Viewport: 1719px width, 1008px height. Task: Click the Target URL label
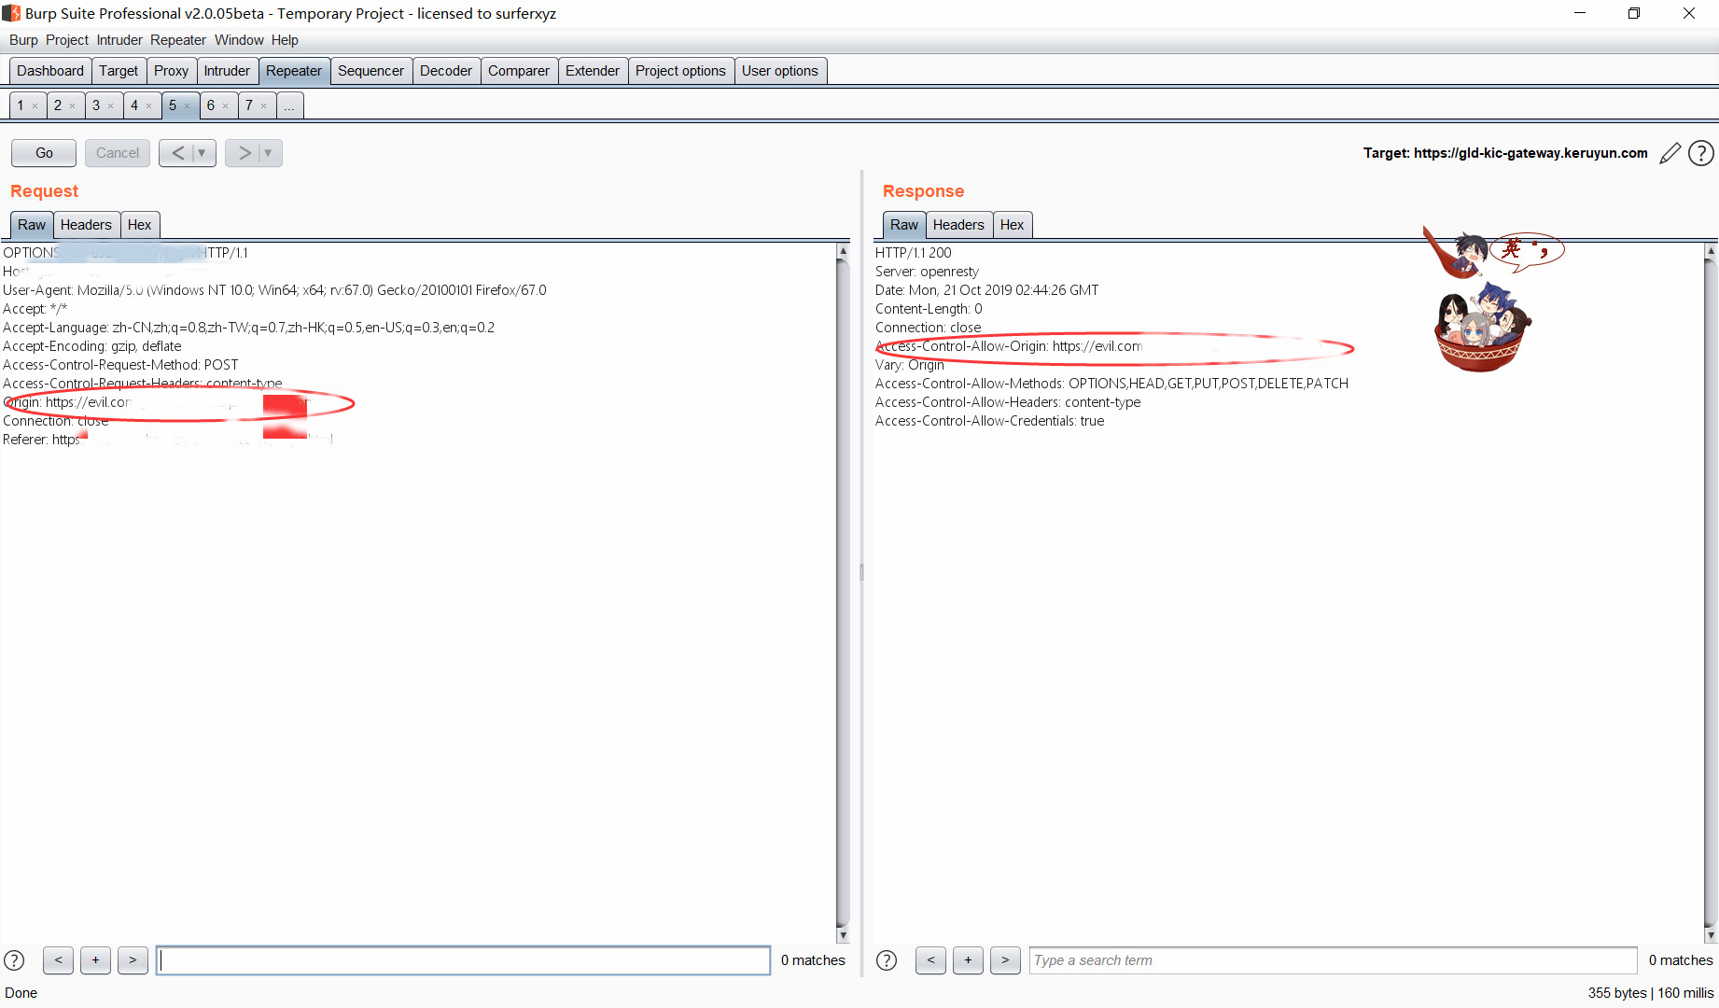[x=1505, y=153]
